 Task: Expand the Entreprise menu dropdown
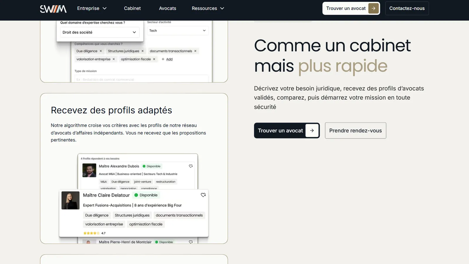tap(92, 9)
